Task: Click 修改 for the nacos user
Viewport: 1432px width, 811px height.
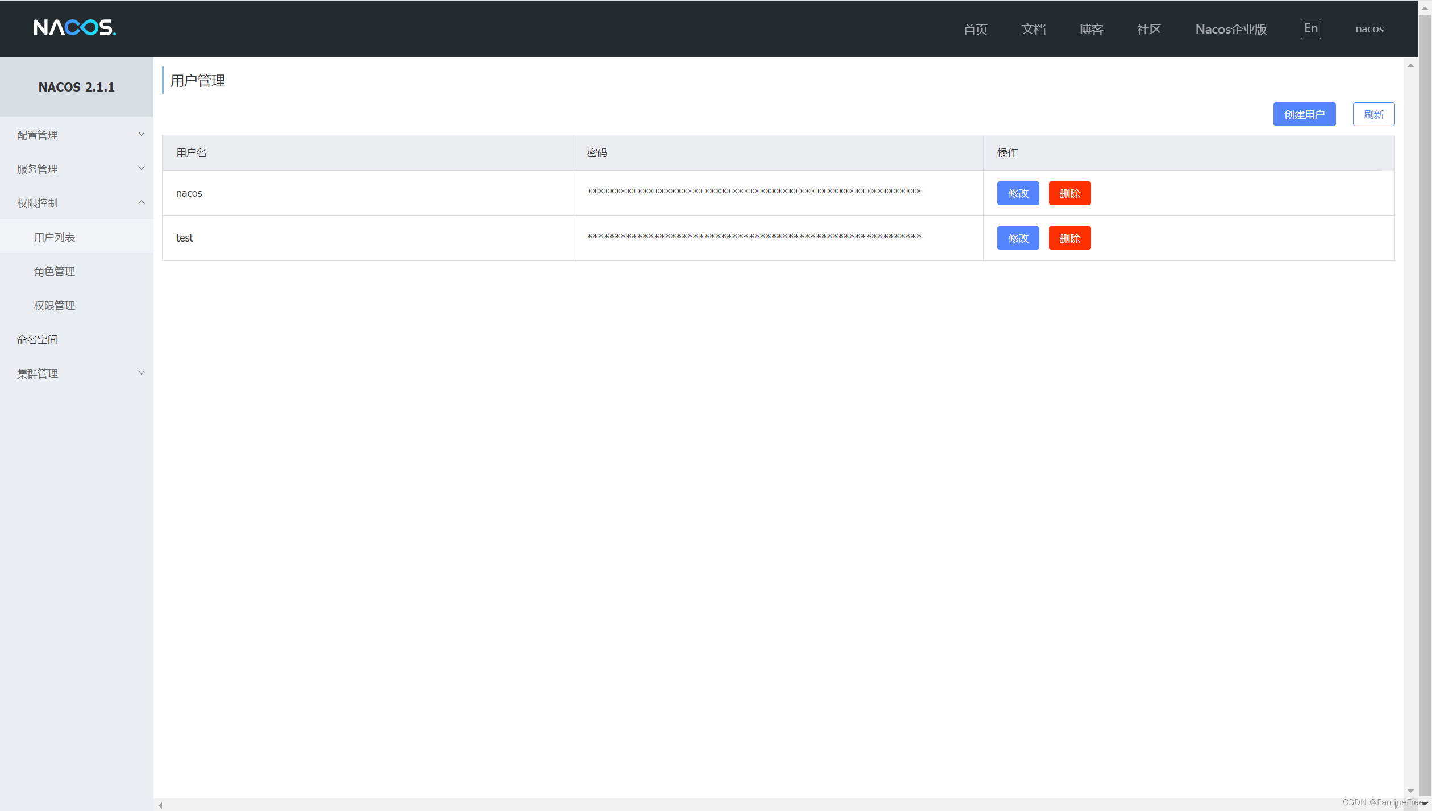Action: point(1018,193)
